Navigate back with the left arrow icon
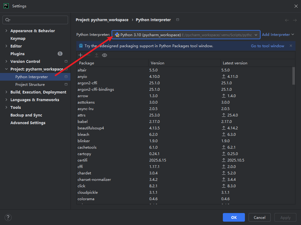 (287, 20)
